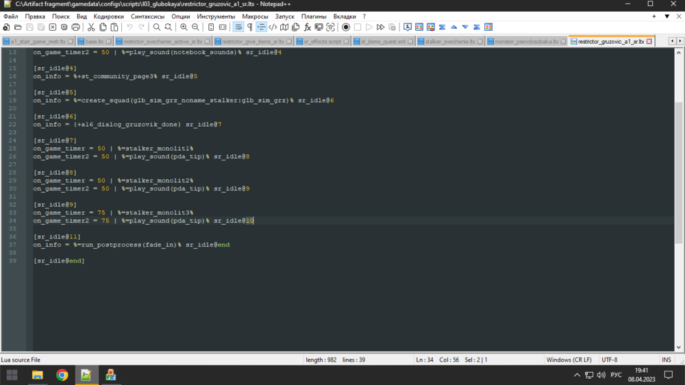This screenshot has width=685, height=385.
Task: Click the vertical scrollbar in the editor
Action: tap(679, 171)
